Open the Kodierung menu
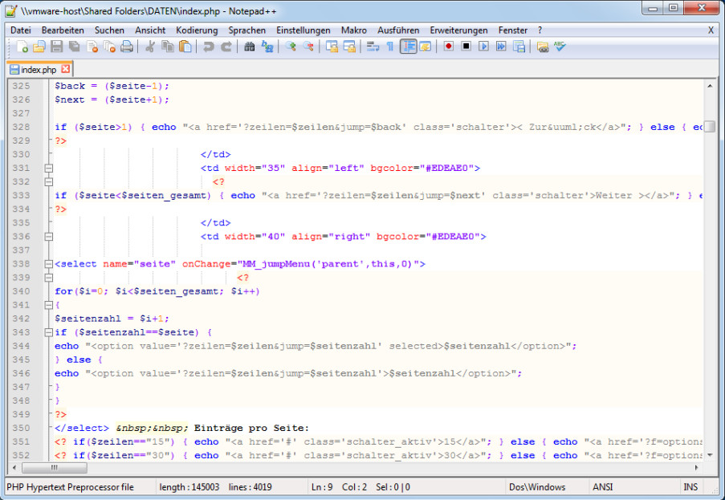This screenshot has height=500, width=725. tap(197, 30)
